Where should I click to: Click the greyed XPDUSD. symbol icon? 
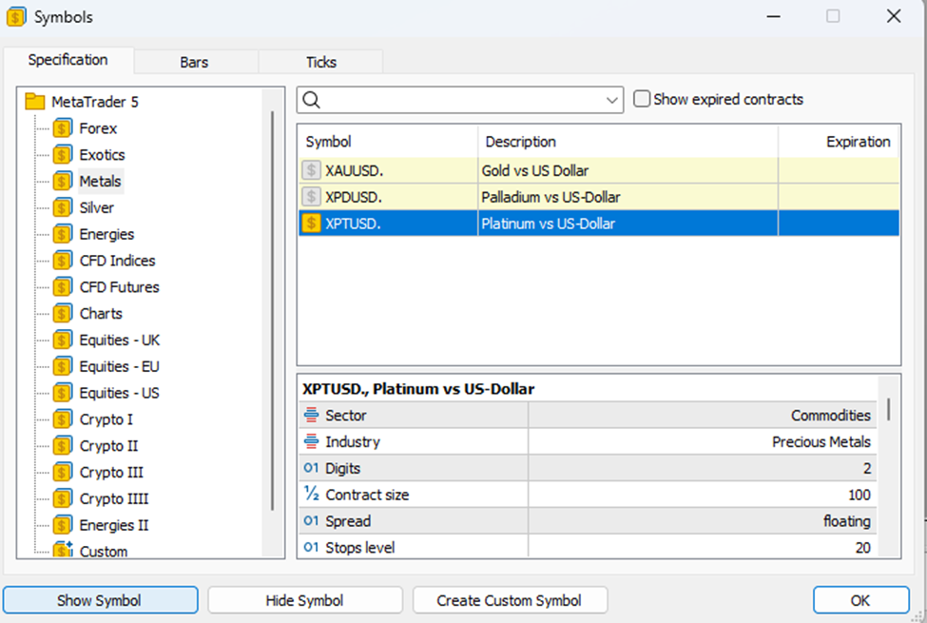311,197
